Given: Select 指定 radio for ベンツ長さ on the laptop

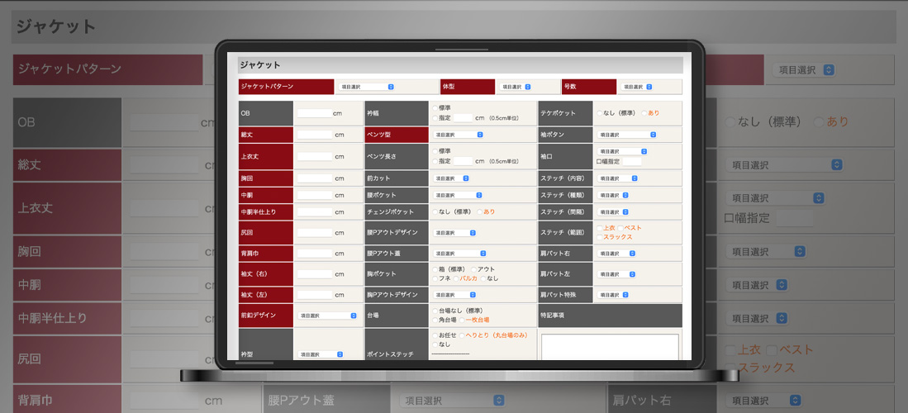Looking at the screenshot, I should 435,161.
